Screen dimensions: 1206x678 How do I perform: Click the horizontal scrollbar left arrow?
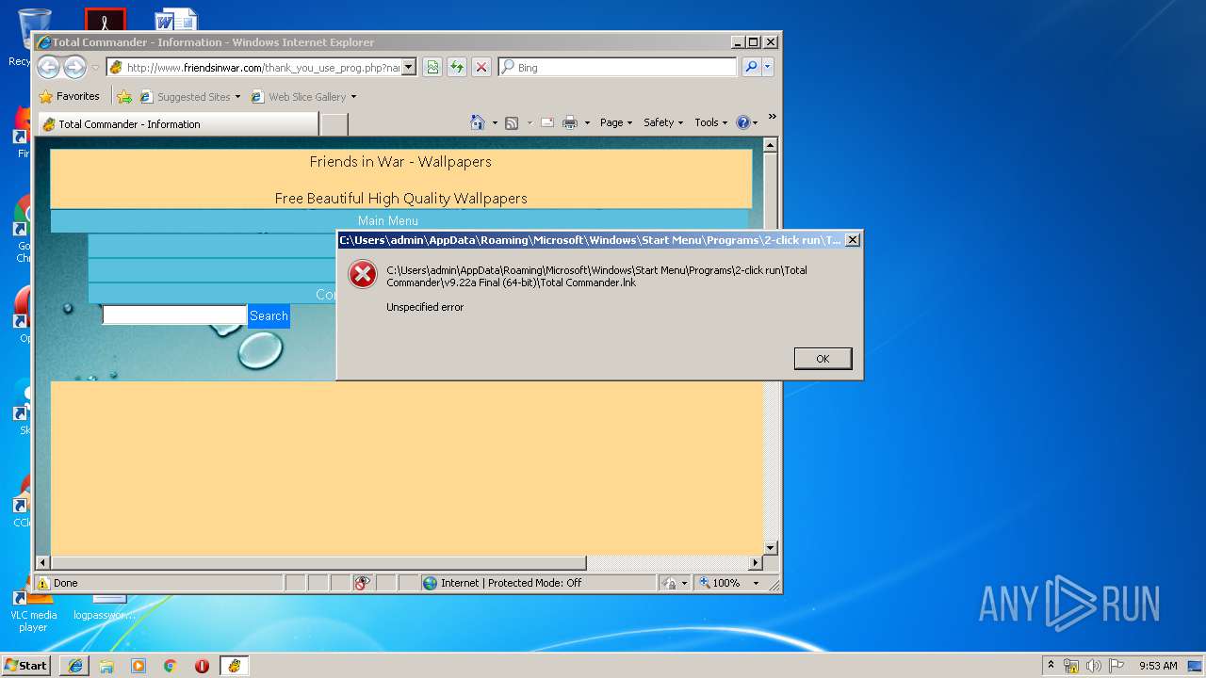coord(42,563)
